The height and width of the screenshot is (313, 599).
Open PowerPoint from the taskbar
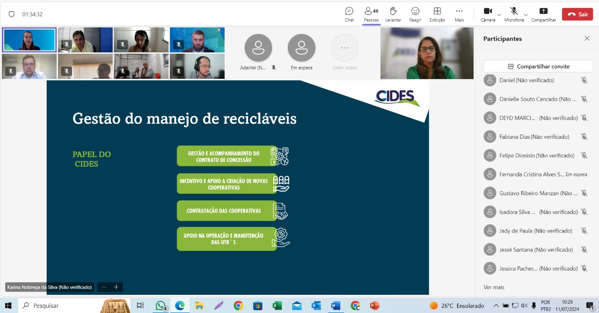374,306
